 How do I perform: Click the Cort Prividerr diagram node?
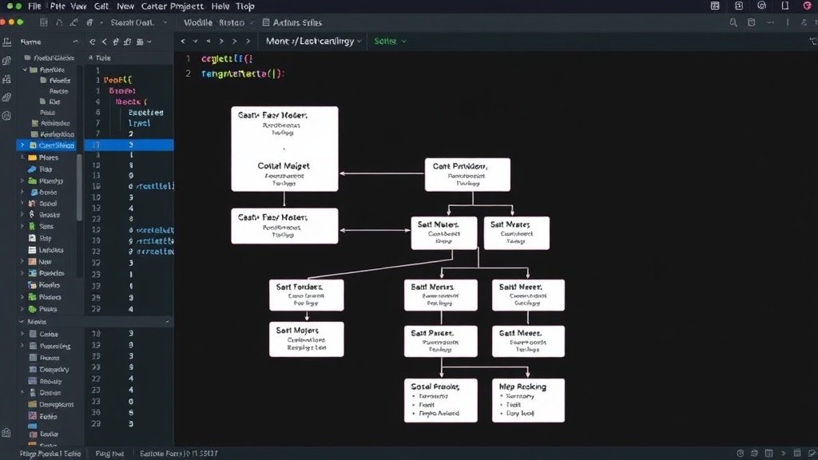pos(467,175)
